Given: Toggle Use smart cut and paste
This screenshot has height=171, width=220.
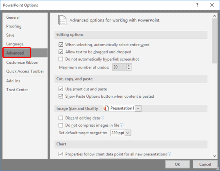Looking at the screenshot, I should click(61, 89).
